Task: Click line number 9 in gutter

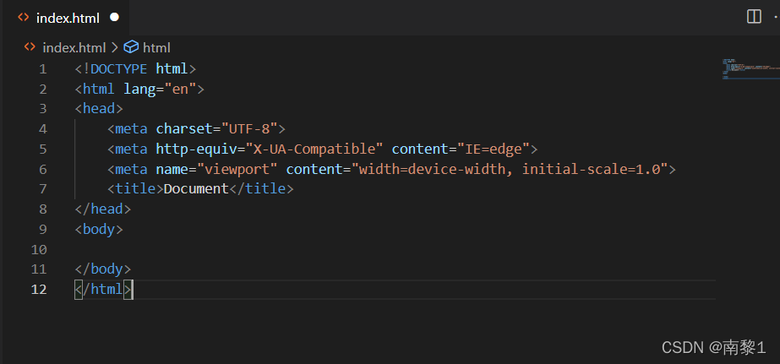Action: click(x=43, y=229)
